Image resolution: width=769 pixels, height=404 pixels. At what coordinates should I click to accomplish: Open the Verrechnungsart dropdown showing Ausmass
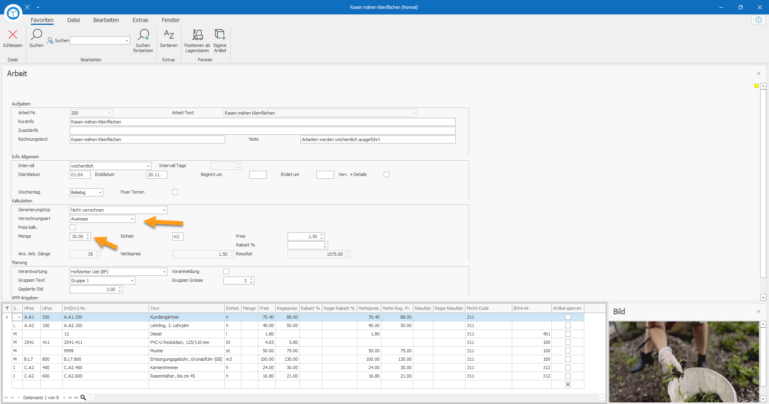coord(132,219)
